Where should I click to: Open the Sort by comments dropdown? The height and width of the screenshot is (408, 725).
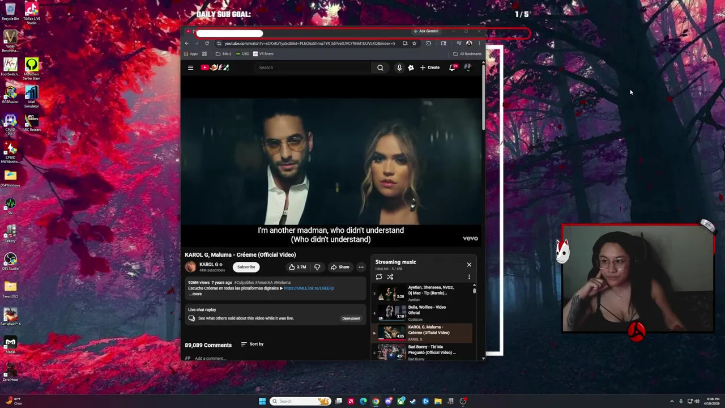click(253, 344)
